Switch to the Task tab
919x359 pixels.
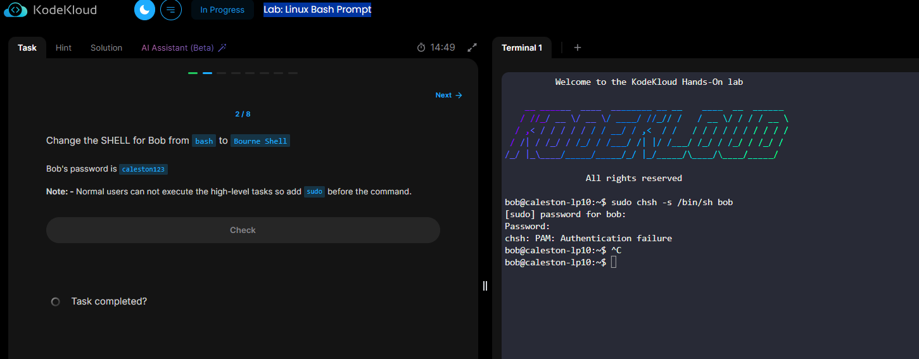point(27,47)
